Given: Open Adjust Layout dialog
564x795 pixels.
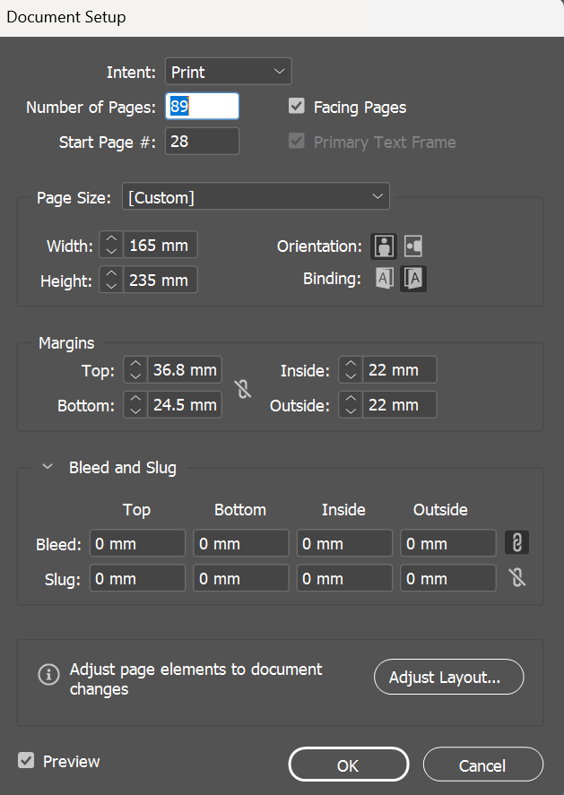Looking at the screenshot, I should coord(448,677).
